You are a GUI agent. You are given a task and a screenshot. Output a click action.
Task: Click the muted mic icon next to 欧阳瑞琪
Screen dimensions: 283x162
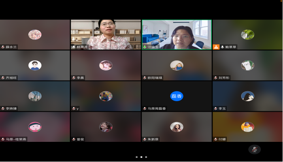145,78
